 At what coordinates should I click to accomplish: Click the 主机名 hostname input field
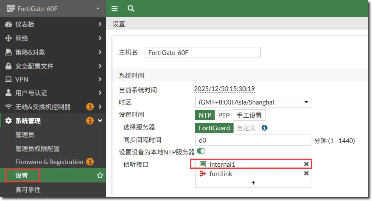click(x=202, y=52)
